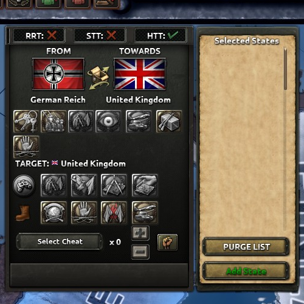Select the eye surveillance icon

click(108, 121)
